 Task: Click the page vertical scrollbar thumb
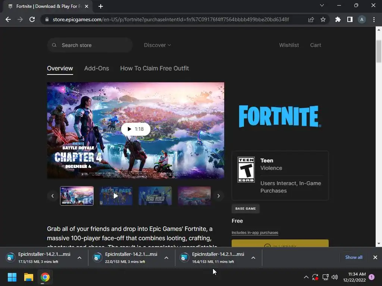(x=379, y=51)
